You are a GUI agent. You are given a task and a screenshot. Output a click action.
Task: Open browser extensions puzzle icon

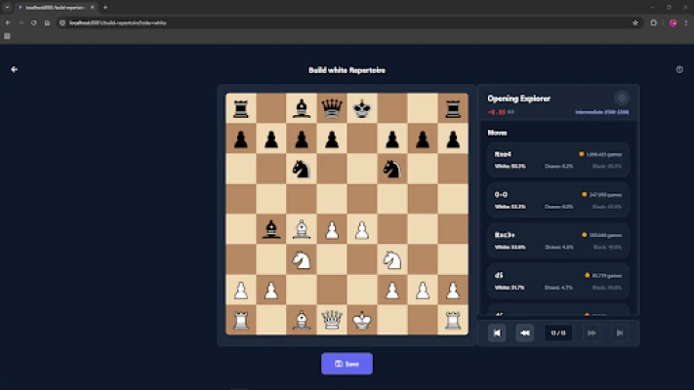click(x=654, y=22)
